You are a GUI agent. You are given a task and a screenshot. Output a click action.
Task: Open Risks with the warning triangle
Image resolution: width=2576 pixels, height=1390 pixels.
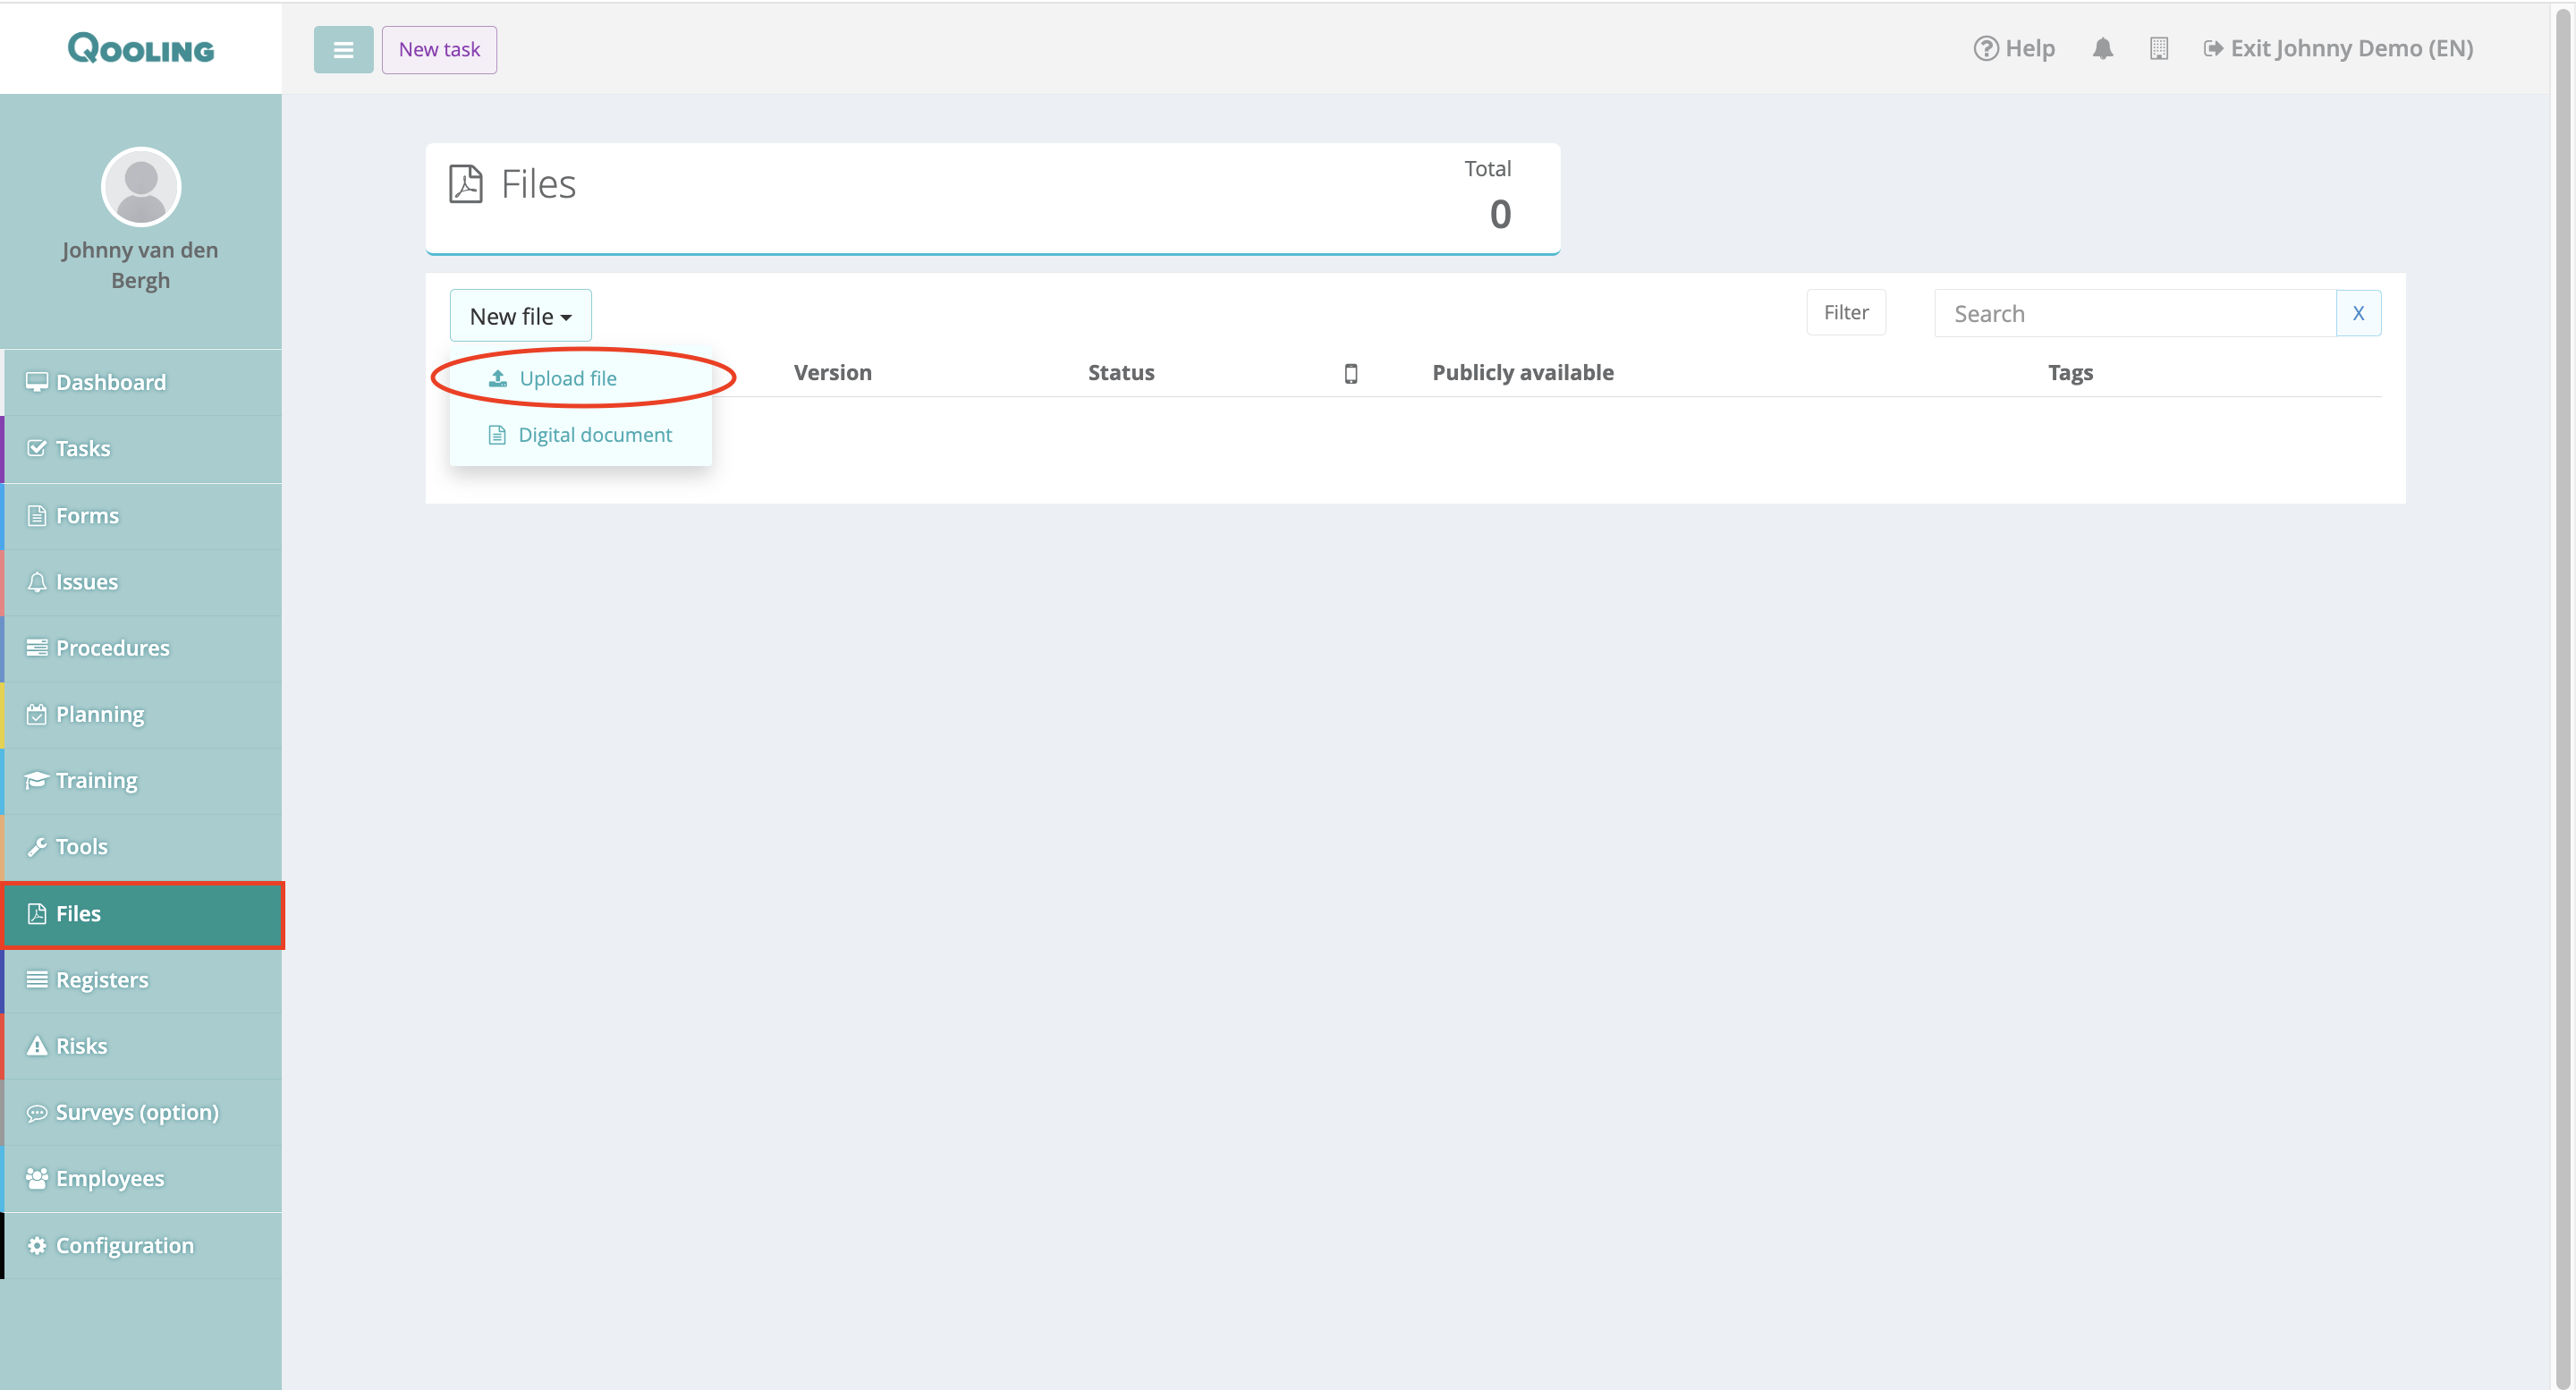click(x=81, y=1045)
